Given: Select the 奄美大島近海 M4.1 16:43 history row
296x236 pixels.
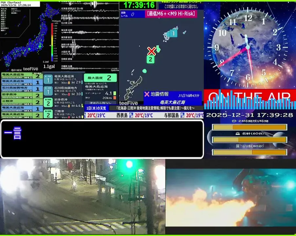Looking at the screenshot, I should click(22, 76).
